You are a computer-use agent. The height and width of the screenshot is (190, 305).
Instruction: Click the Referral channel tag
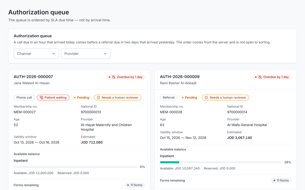pyautogui.click(x=169, y=98)
